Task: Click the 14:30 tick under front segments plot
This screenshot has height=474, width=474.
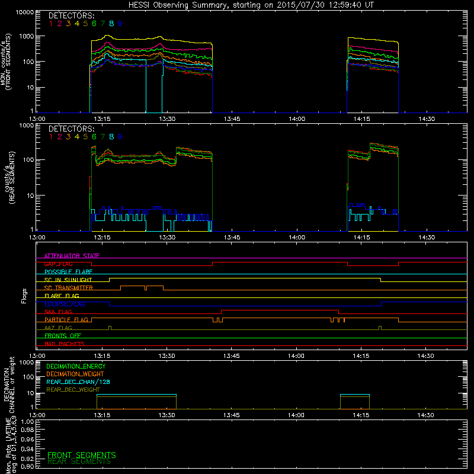Action: (x=427, y=119)
